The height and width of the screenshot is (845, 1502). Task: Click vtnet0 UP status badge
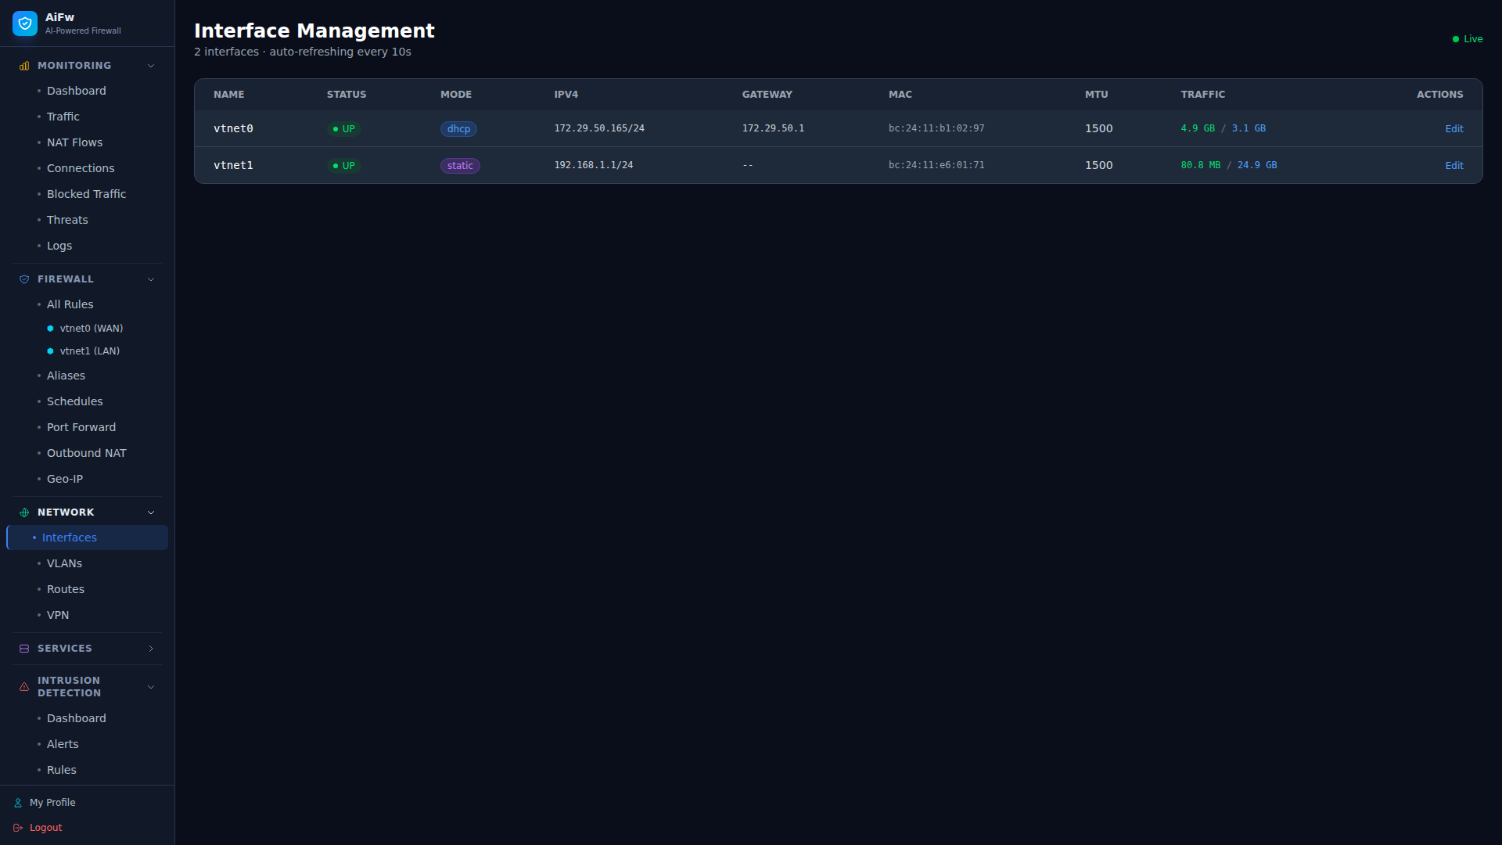click(344, 129)
